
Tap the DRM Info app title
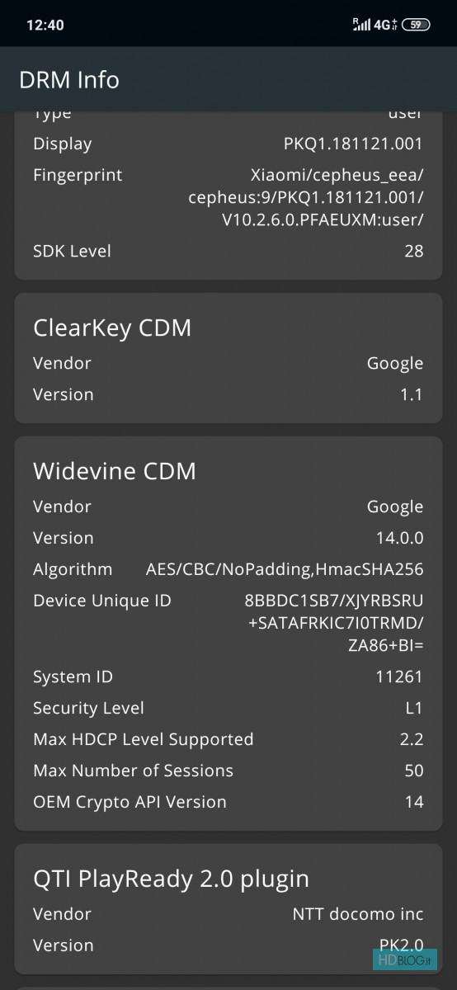point(69,79)
